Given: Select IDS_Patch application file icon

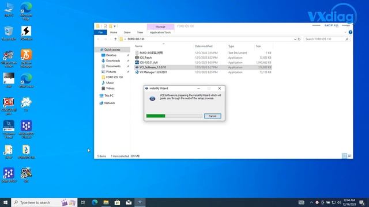Looking at the screenshot, I should tap(137, 57).
